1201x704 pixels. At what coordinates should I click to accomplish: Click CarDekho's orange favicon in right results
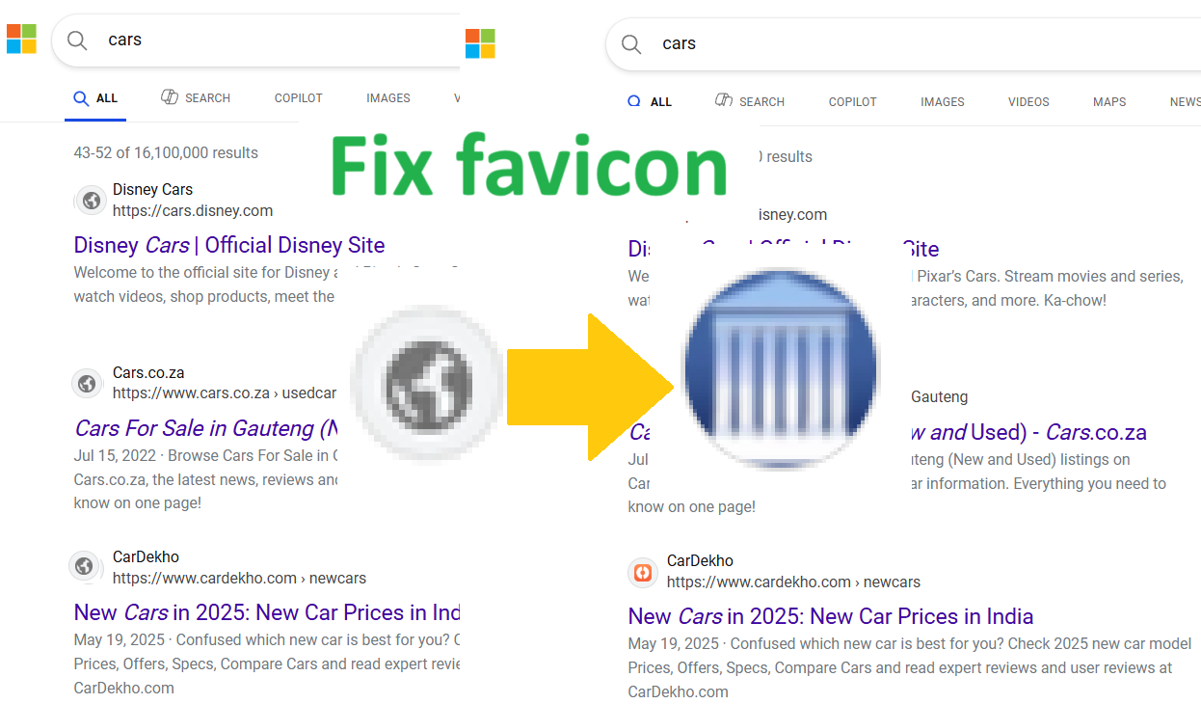[x=642, y=572]
